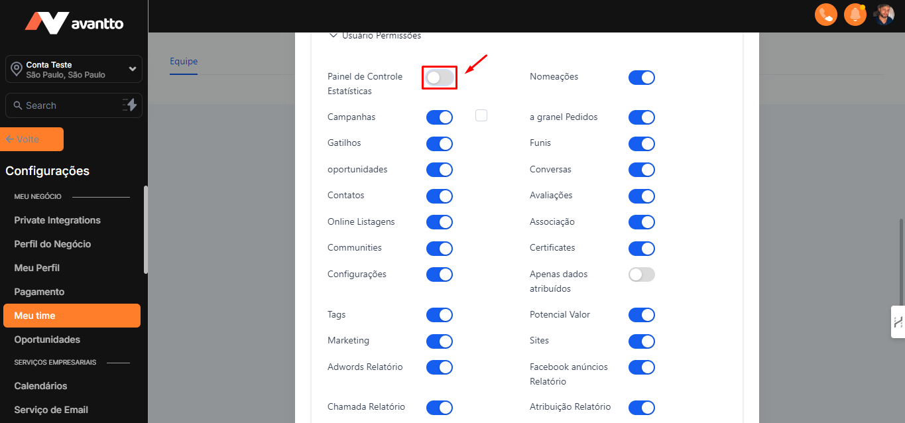Click the avantto logo
905x423 pixels.
(x=74, y=23)
